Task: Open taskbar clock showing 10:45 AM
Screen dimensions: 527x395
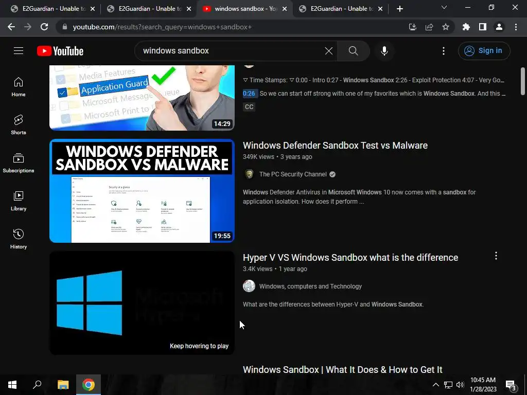Action: click(x=483, y=385)
